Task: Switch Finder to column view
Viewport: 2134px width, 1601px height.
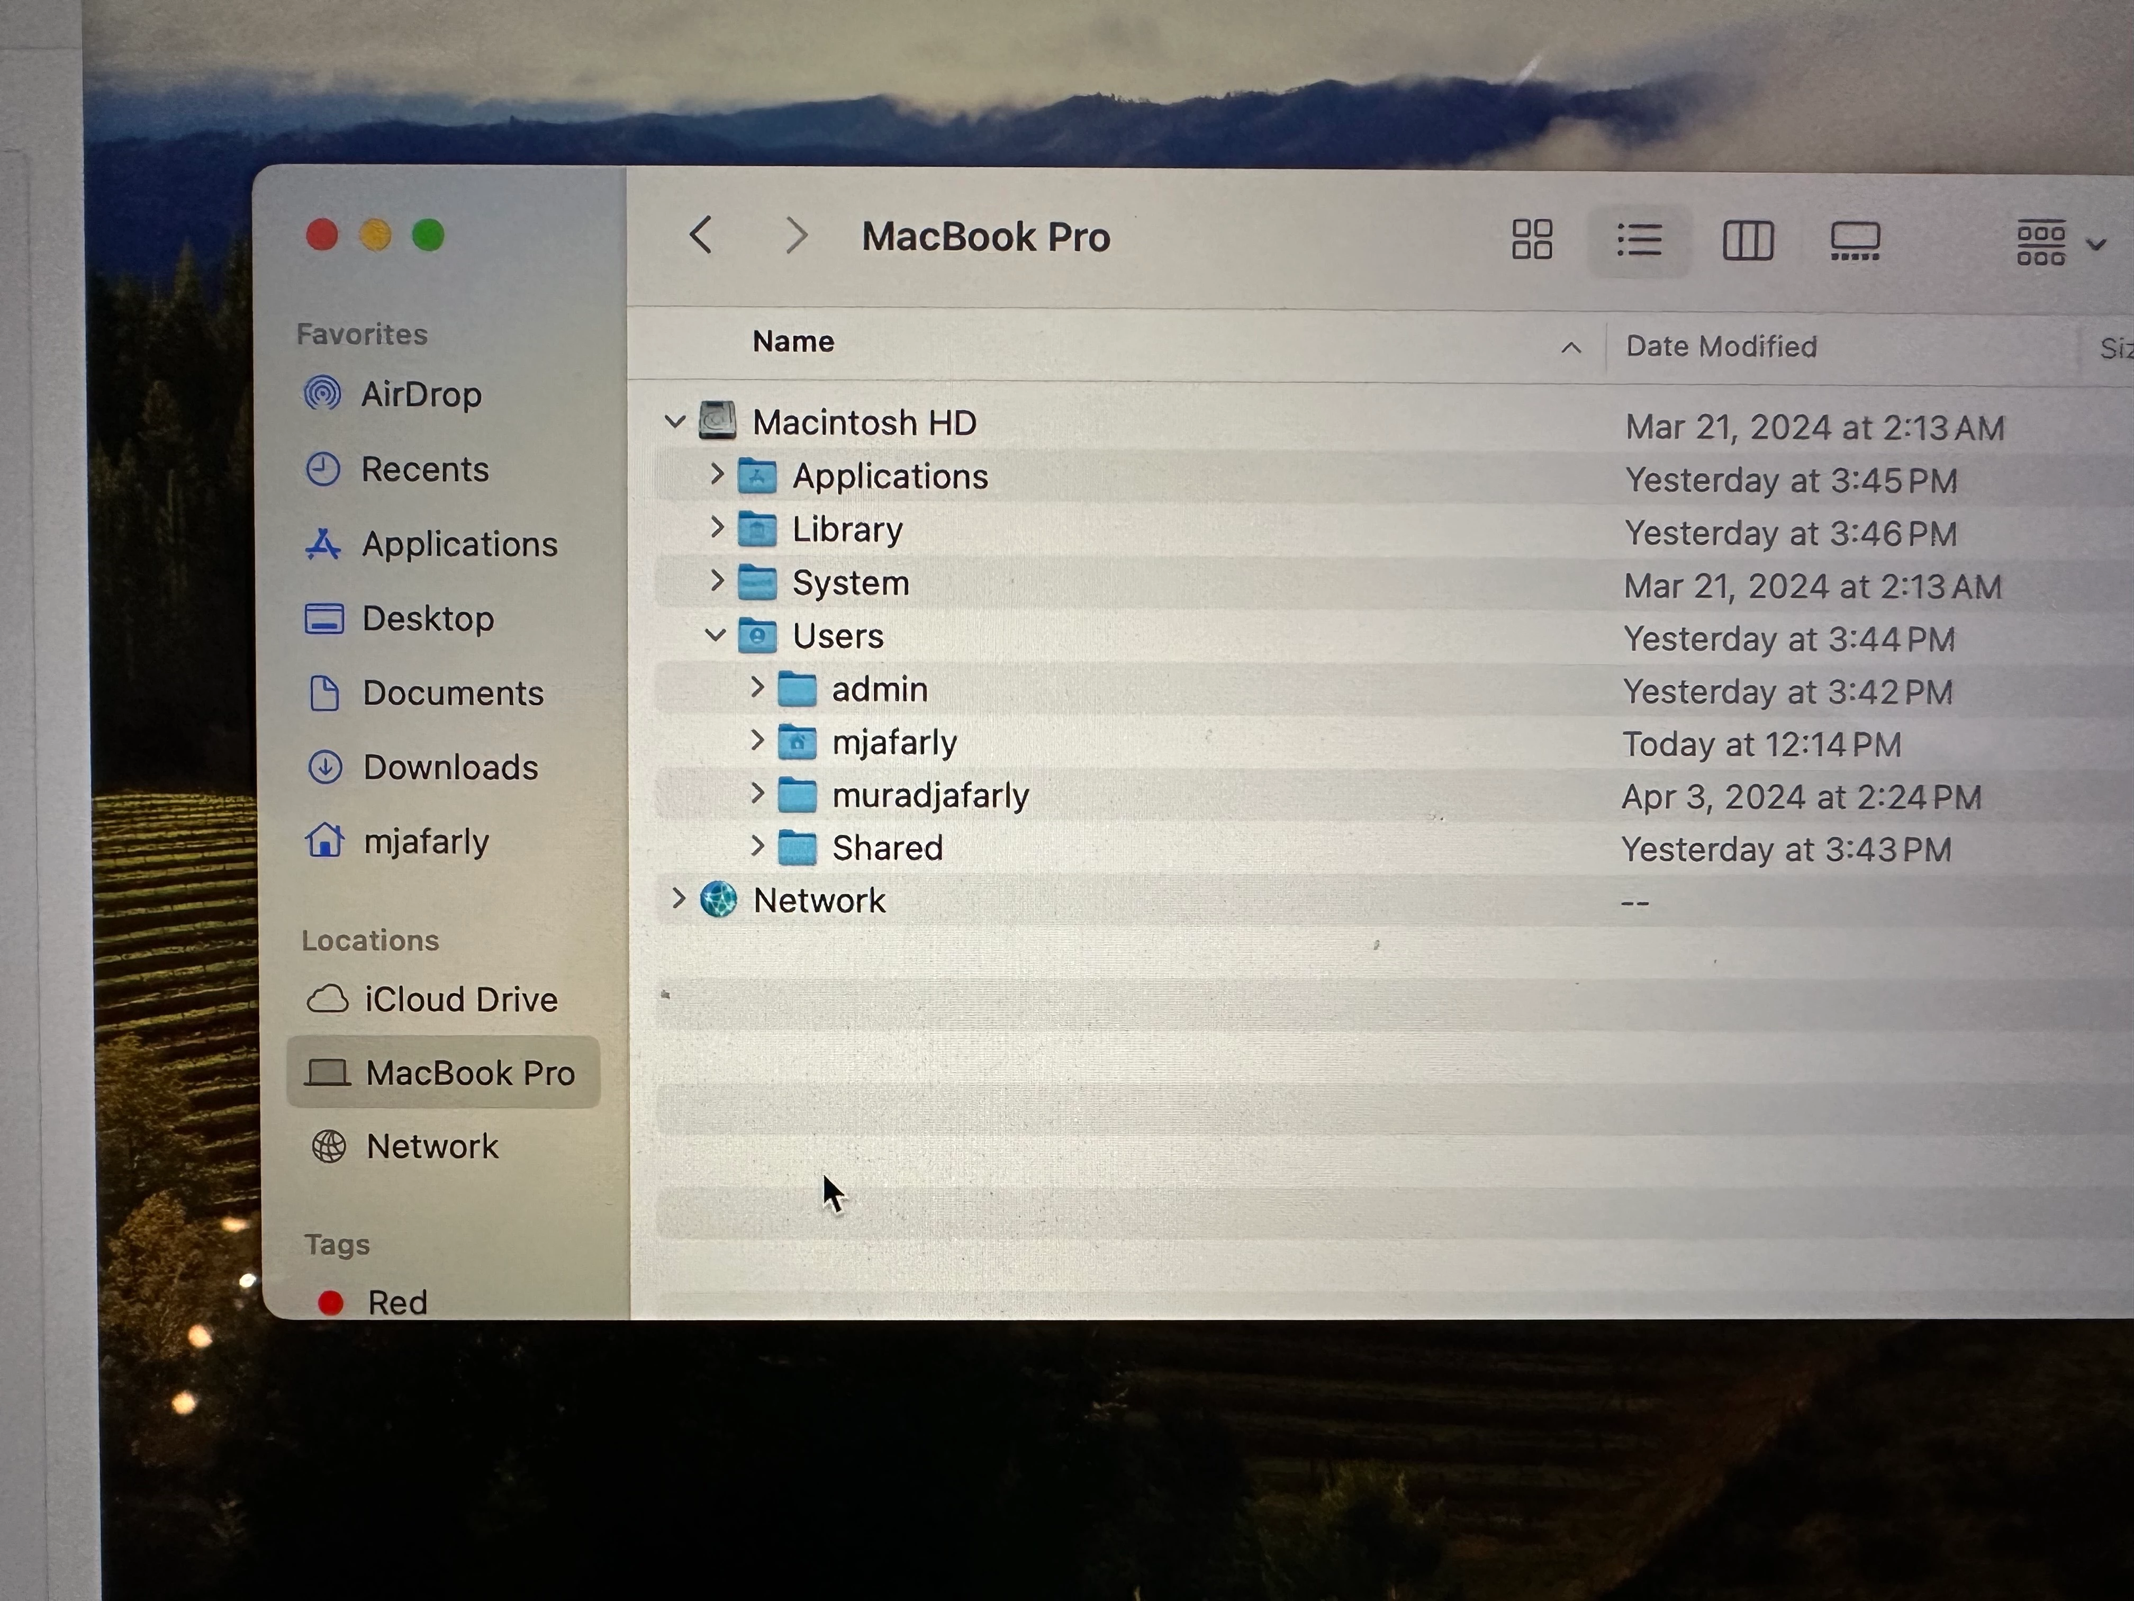Action: (1747, 240)
